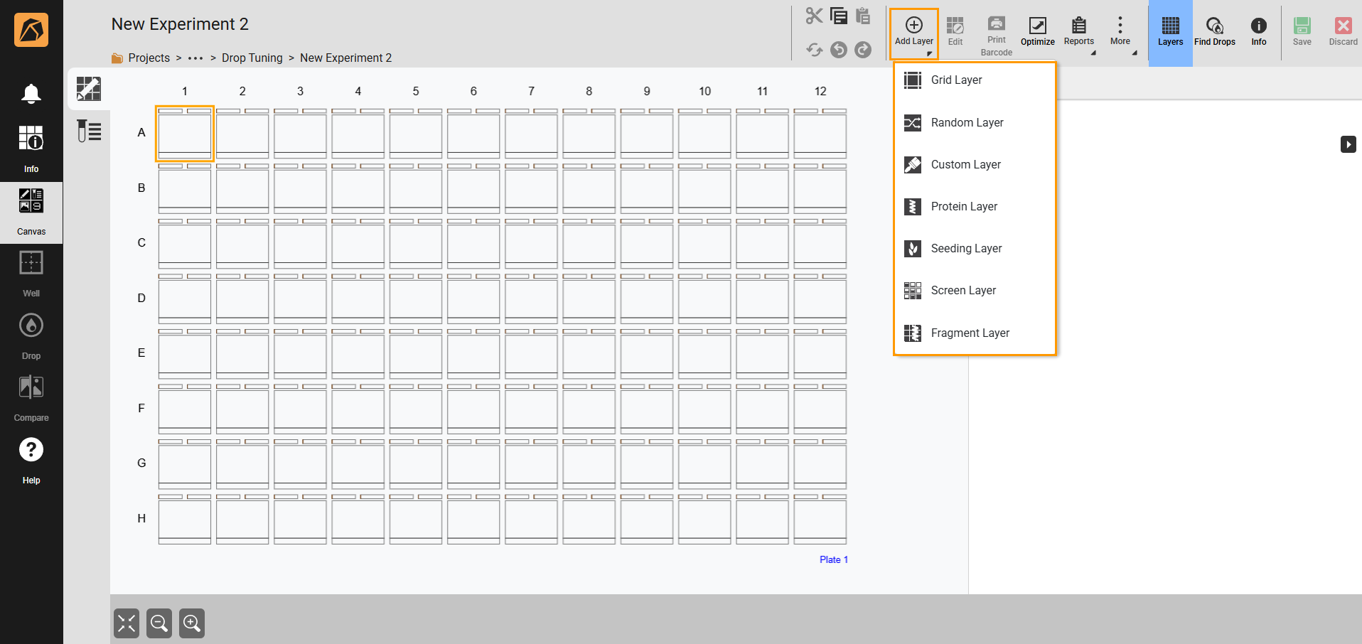Fit plate view to screen

pyautogui.click(x=127, y=623)
